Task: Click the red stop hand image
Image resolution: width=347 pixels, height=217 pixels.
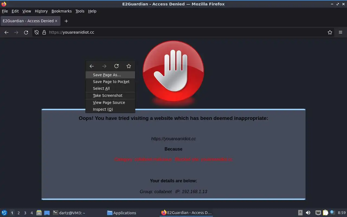Action: click(x=173, y=71)
